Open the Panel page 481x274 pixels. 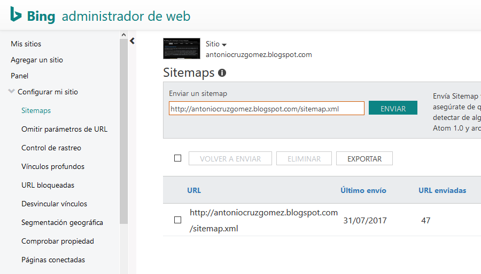click(19, 76)
